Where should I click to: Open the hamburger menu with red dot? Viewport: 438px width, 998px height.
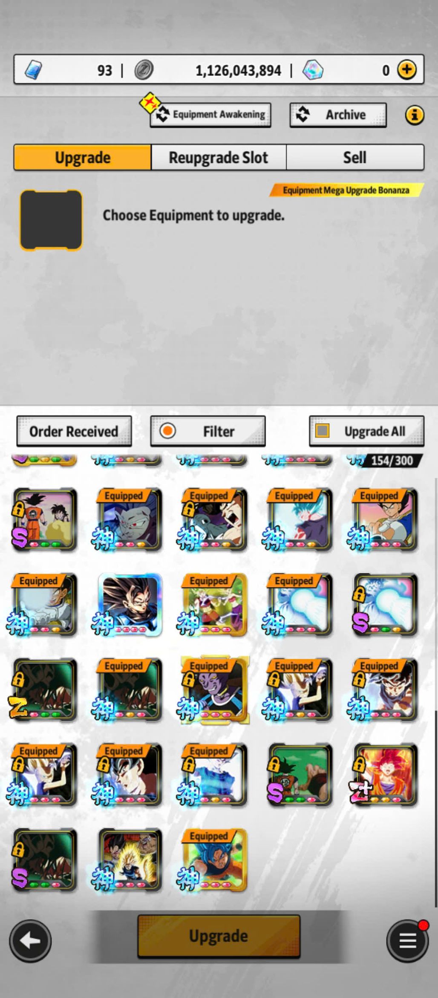[x=407, y=940]
